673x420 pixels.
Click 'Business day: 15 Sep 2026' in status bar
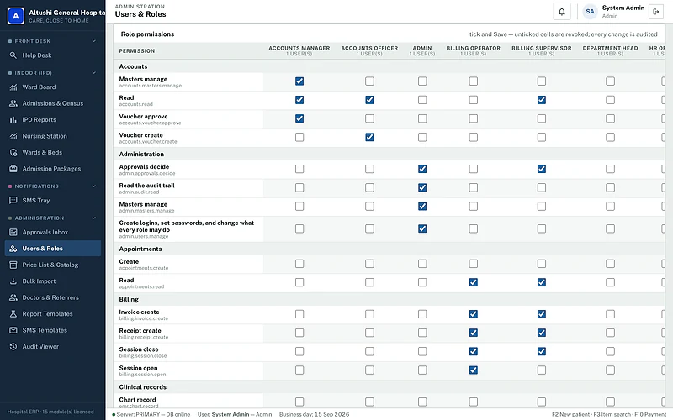pos(314,414)
